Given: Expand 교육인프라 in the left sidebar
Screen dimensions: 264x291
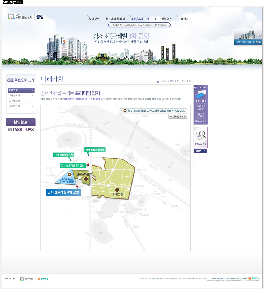Looking at the screenshot, I should pos(21,101).
